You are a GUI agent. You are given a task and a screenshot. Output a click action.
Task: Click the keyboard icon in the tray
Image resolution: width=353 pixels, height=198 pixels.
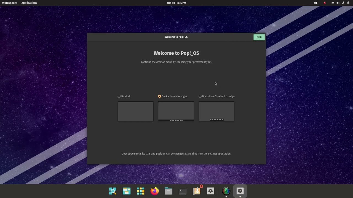pyautogui.click(x=332, y=3)
